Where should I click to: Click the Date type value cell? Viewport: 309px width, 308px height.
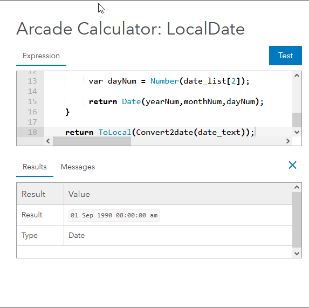click(178, 236)
